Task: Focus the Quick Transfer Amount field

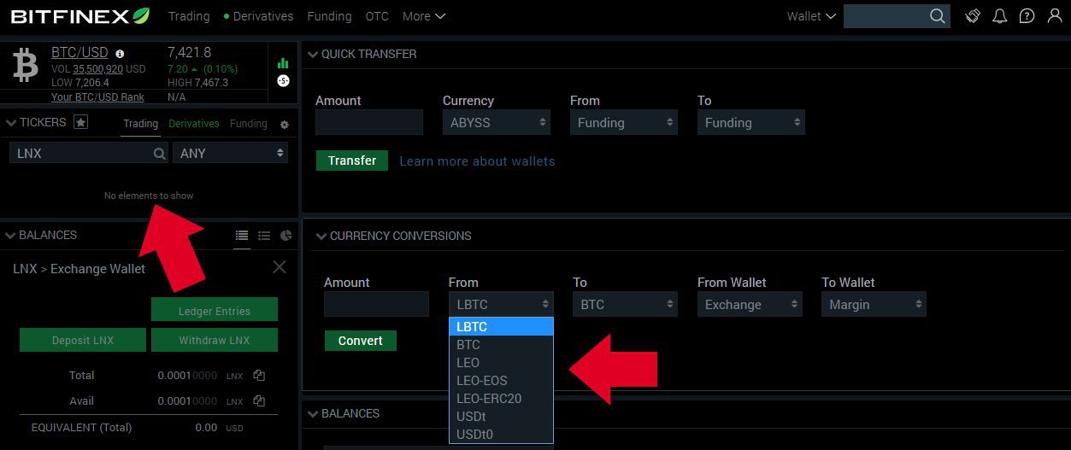Action: coord(369,122)
